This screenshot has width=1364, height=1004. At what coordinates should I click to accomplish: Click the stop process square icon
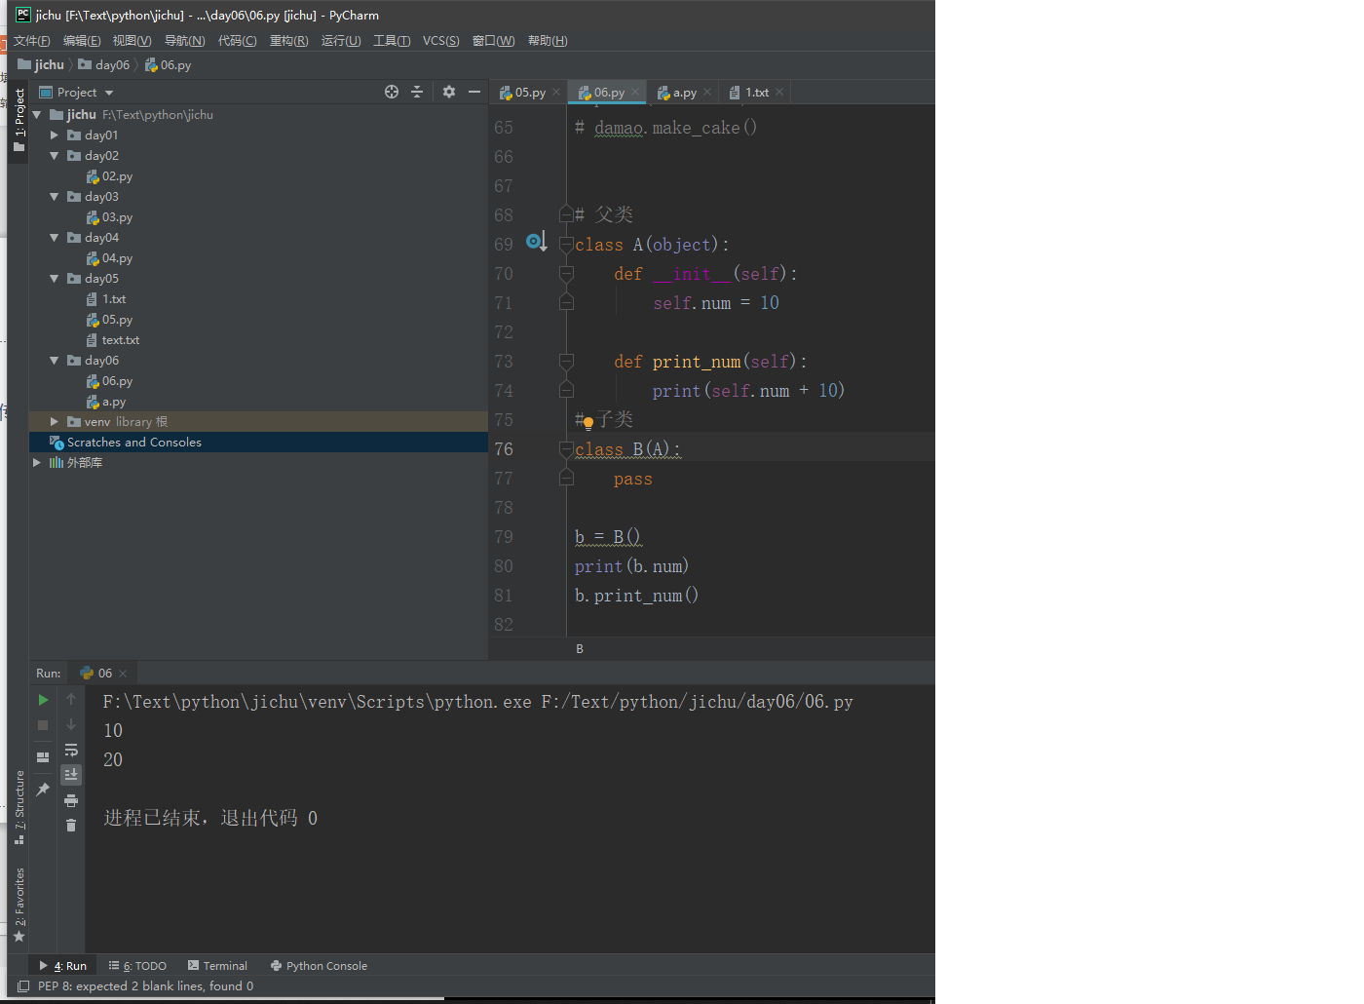tap(43, 725)
